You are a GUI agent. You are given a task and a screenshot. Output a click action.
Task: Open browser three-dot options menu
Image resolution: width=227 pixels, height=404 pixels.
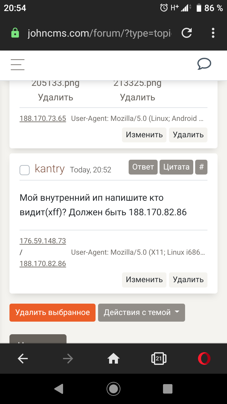point(213,33)
